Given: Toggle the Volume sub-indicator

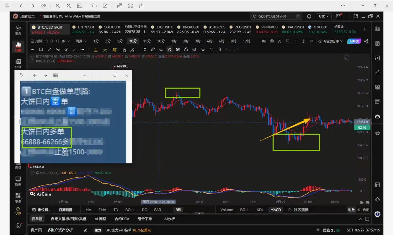Looking at the screenshot, I should (x=227, y=210).
